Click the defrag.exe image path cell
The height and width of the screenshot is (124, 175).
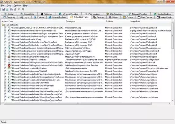pyautogui.click(x=143, y=57)
